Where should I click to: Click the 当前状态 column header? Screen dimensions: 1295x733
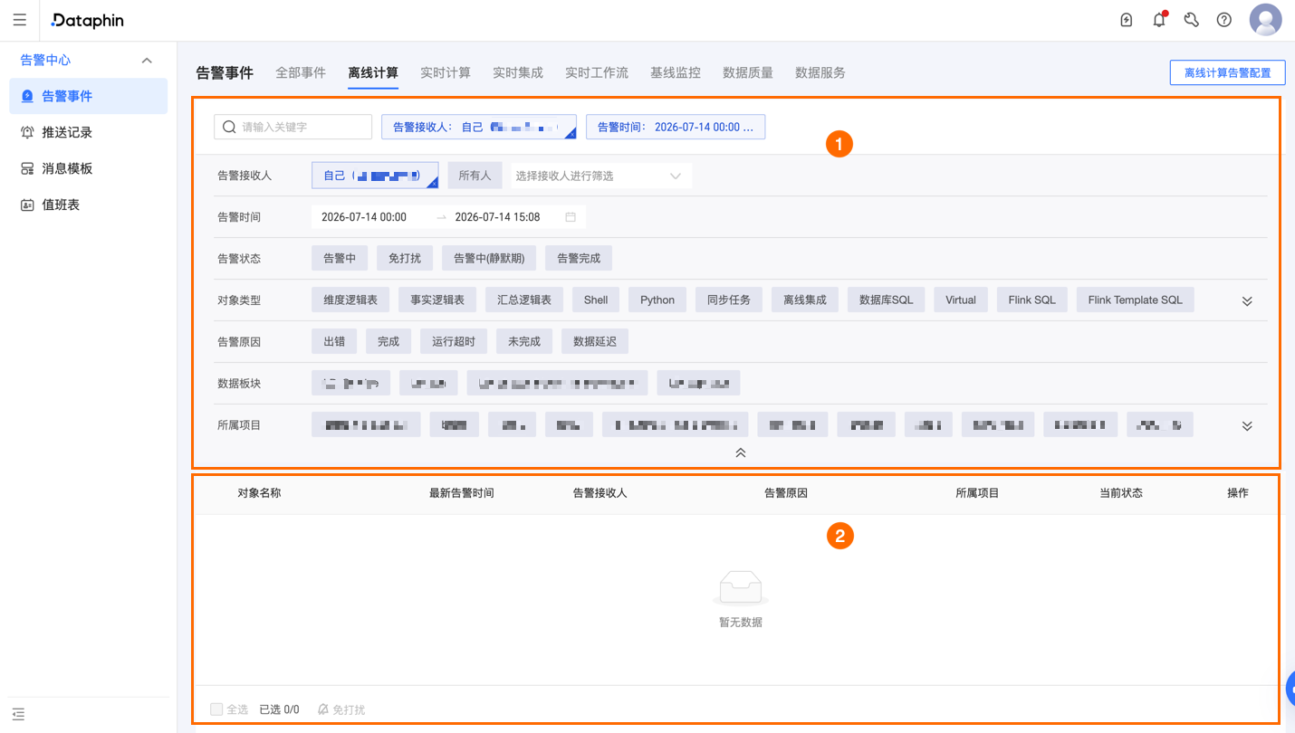click(1121, 493)
